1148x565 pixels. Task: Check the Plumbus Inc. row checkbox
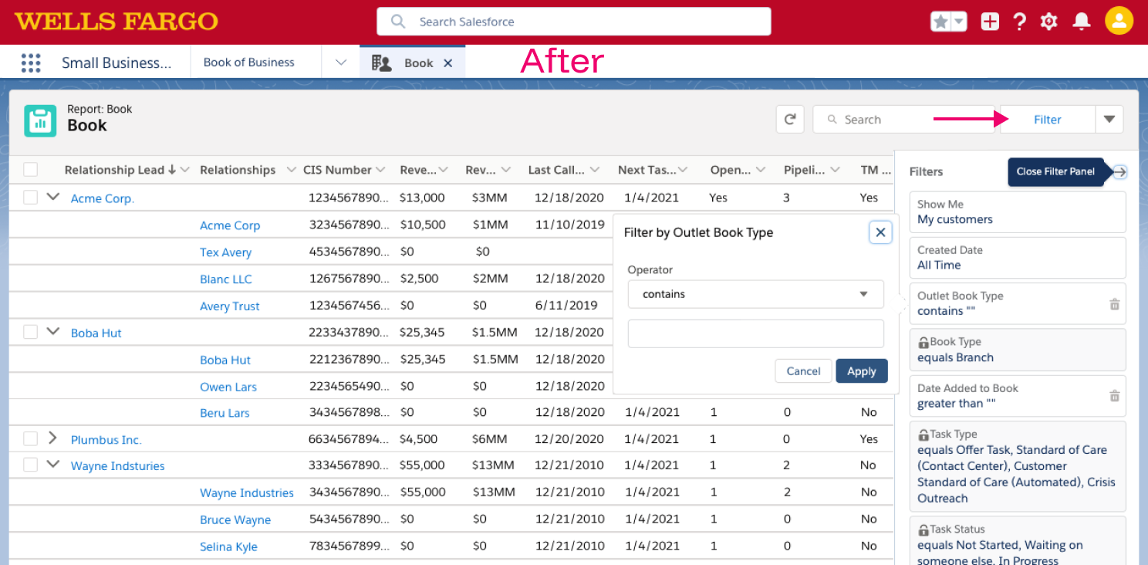(x=30, y=438)
